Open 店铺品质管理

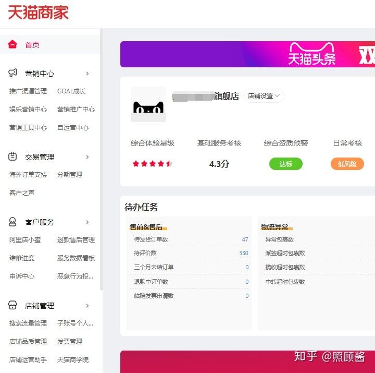coord(28,342)
